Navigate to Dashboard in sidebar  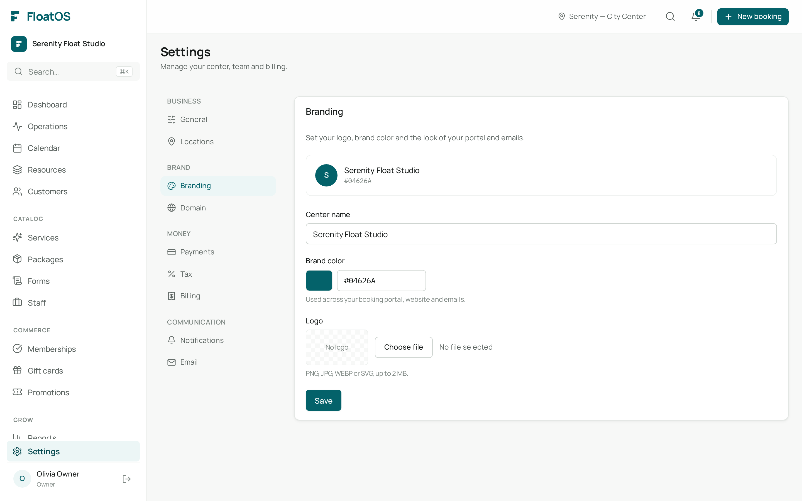click(73, 105)
